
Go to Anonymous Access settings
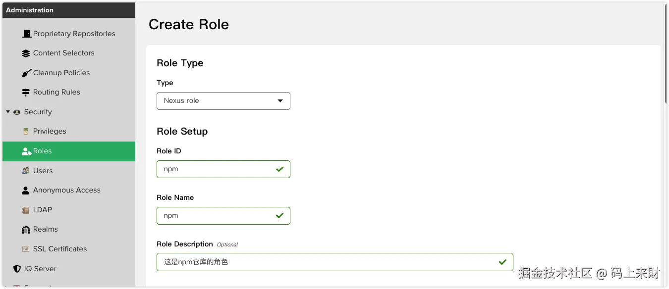coord(66,190)
